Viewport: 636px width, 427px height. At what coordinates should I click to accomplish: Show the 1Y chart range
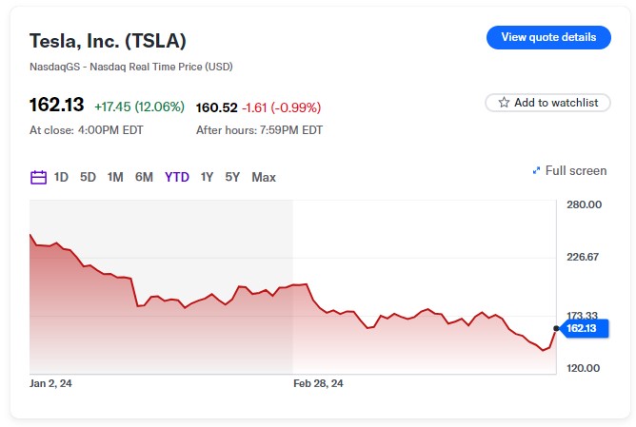click(x=207, y=177)
